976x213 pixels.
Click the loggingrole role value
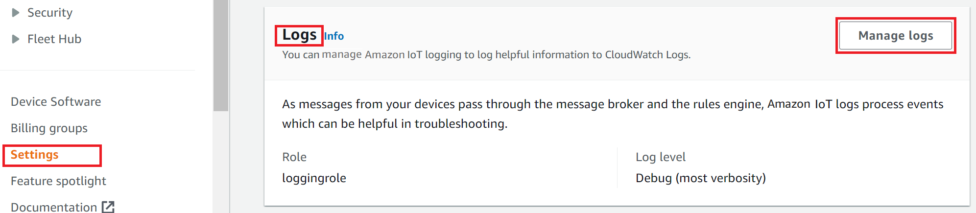click(x=314, y=178)
